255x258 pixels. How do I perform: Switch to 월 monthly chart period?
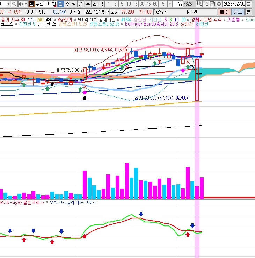[74, 4]
